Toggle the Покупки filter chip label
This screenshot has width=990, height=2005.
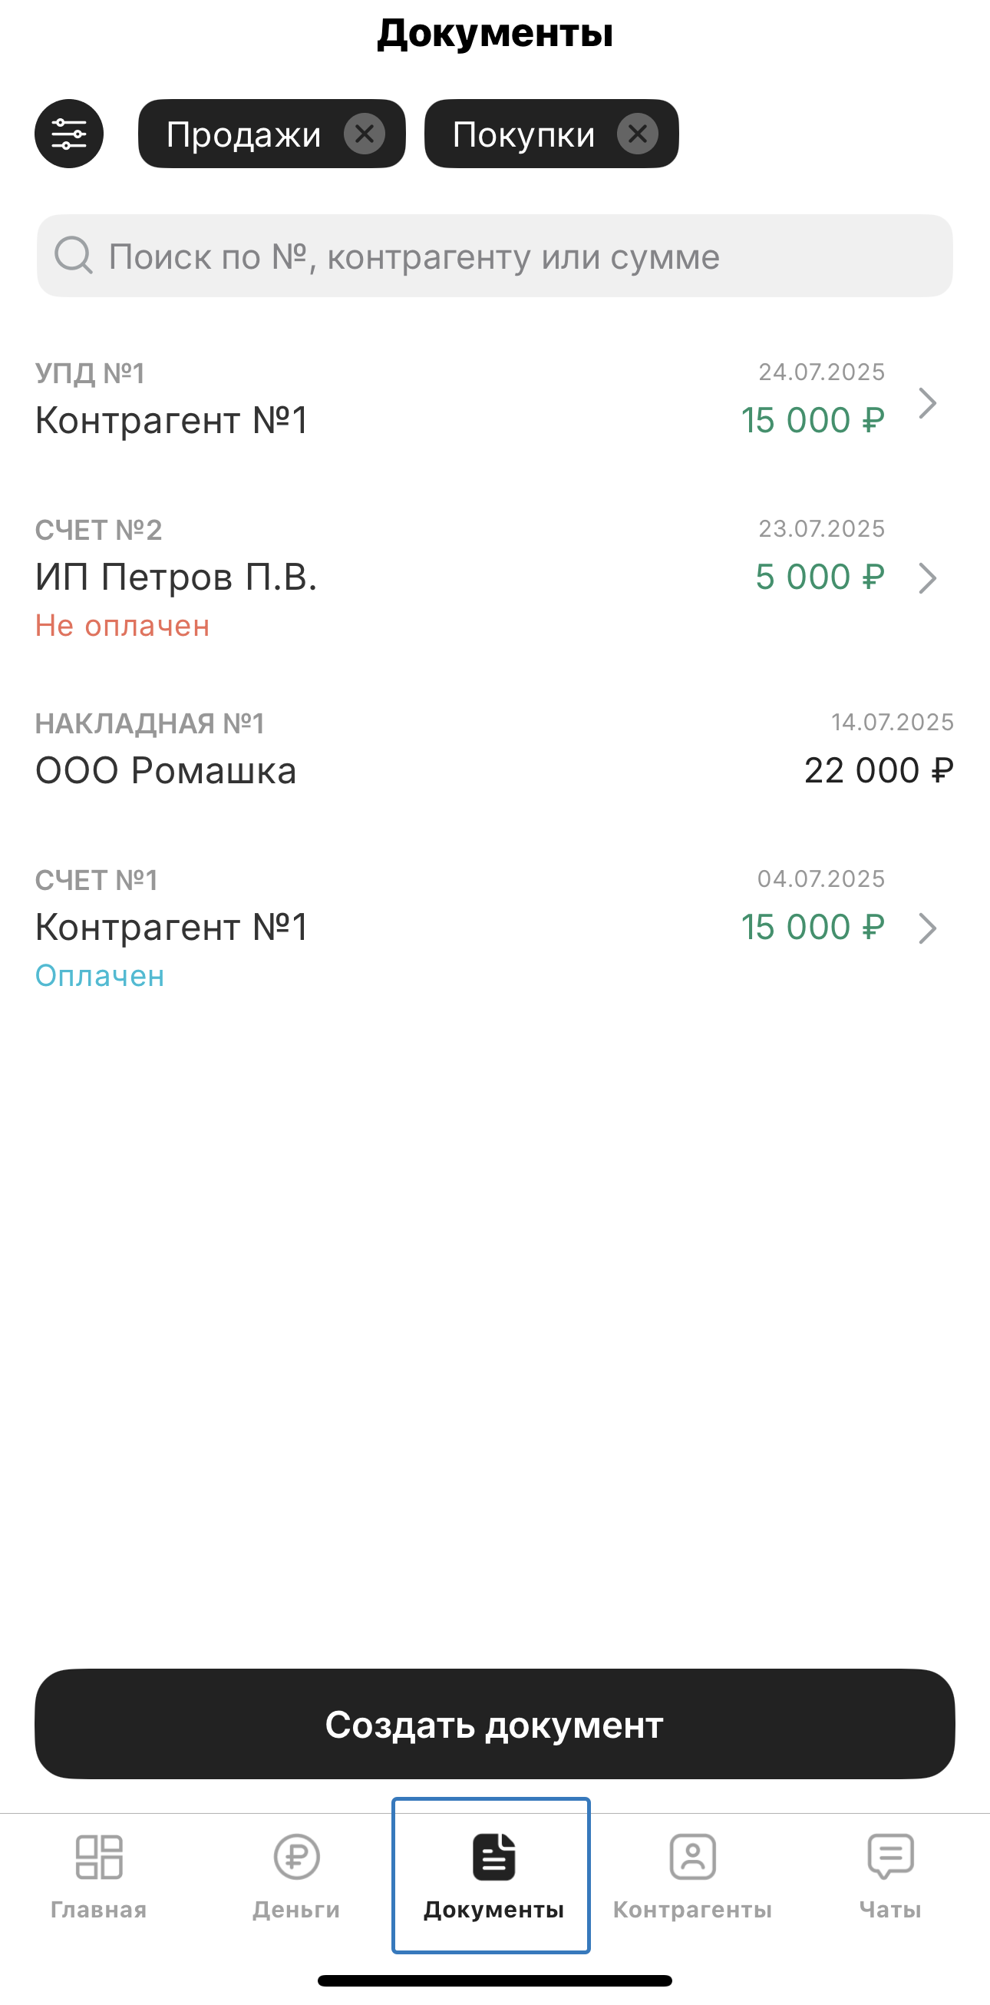click(523, 134)
